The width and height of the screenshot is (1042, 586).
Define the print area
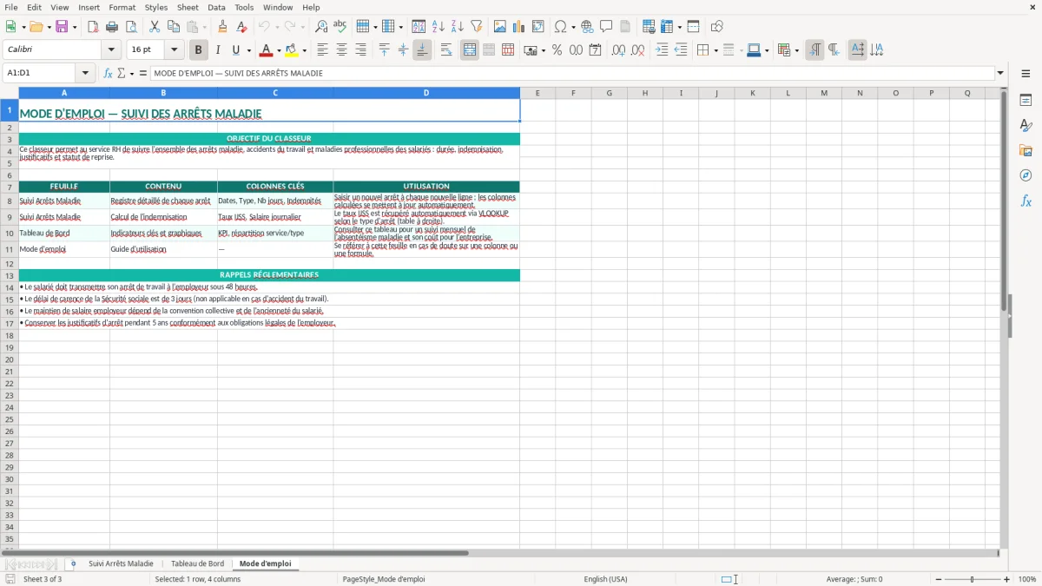[649, 27]
